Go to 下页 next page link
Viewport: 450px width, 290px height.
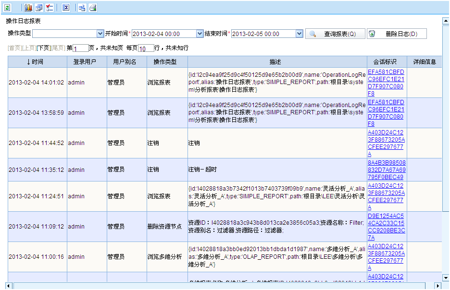pos(44,48)
